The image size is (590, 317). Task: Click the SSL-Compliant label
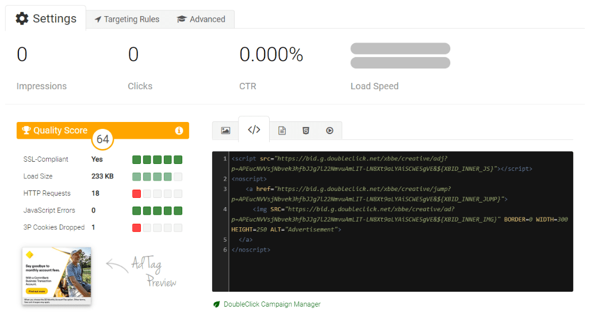[x=45, y=159]
